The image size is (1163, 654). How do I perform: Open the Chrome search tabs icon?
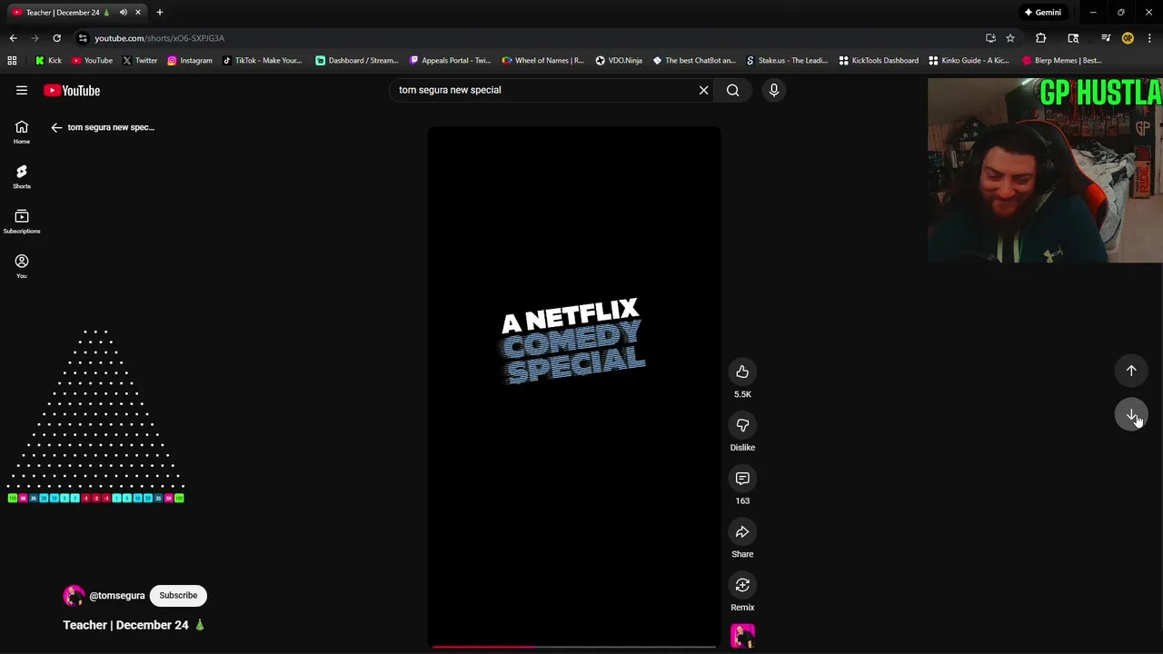point(1073,38)
